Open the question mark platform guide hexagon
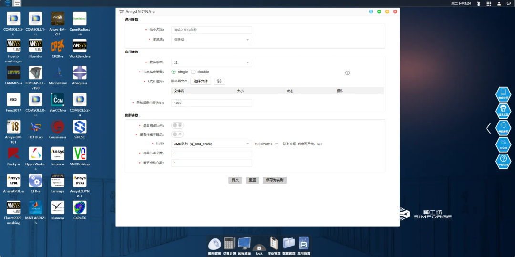The width and height of the screenshot is (515, 257). click(503, 161)
